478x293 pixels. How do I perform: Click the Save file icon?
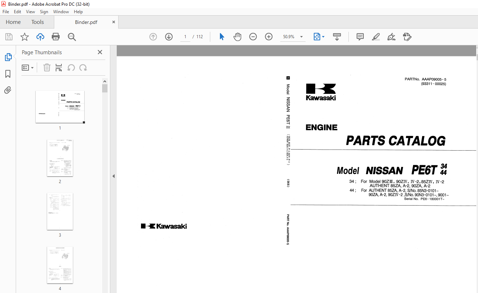click(x=9, y=37)
